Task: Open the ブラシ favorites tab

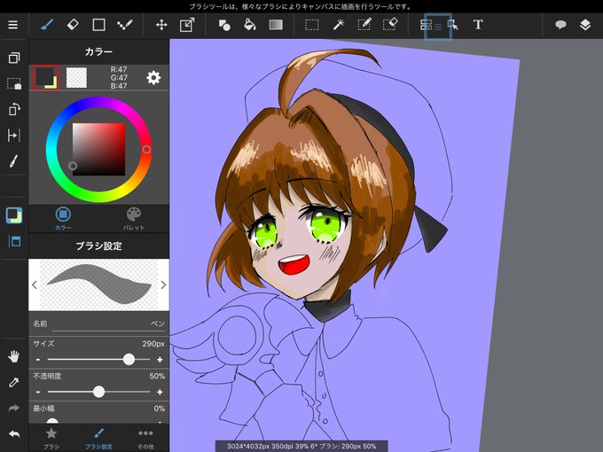Action: pyautogui.click(x=51, y=438)
